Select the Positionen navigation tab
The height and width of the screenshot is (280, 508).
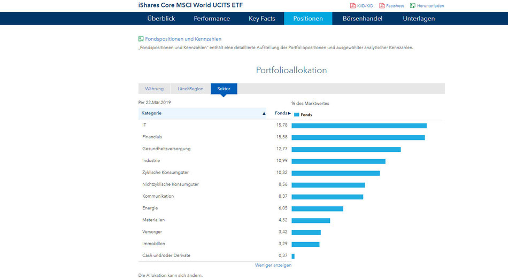[308, 19]
